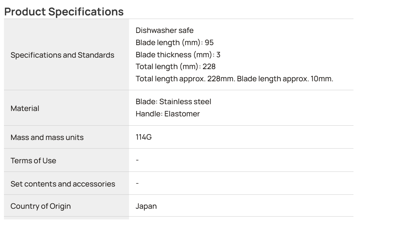This screenshot has height=232, width=413.
Task: Click the Terms of Use label
Action: tap(33, 160)
